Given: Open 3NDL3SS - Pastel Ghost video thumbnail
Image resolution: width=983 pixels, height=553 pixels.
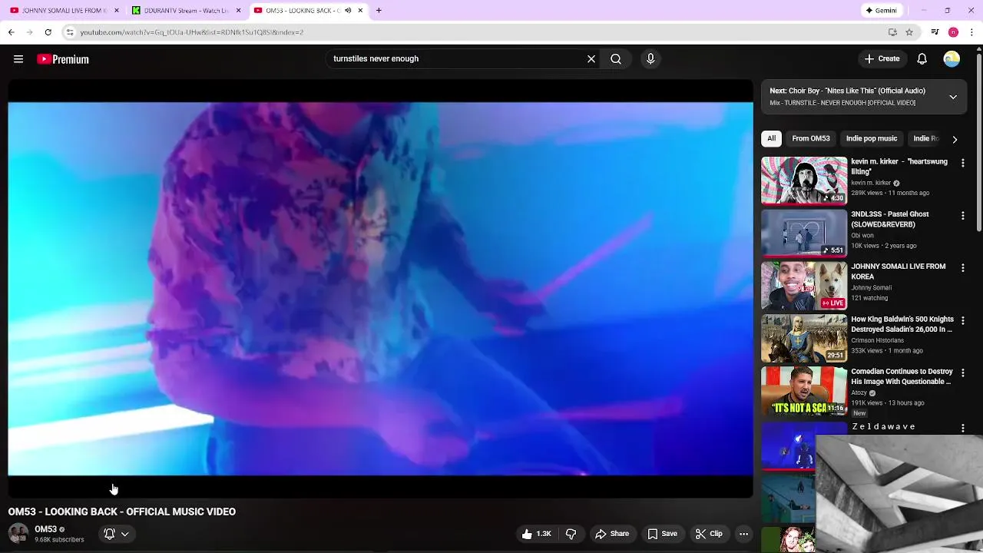Looking at the screenshot, I should pos(804,233).
